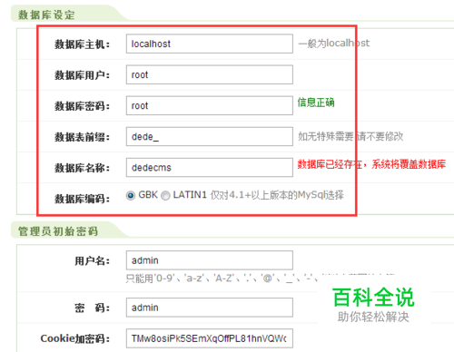Click the username allowed-characters hint text

pyautogui.click(x=222, y=278)
